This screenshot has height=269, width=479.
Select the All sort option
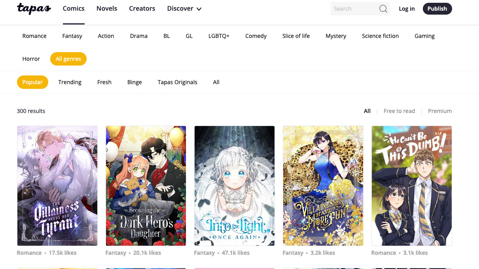click(x=216, y=82)
